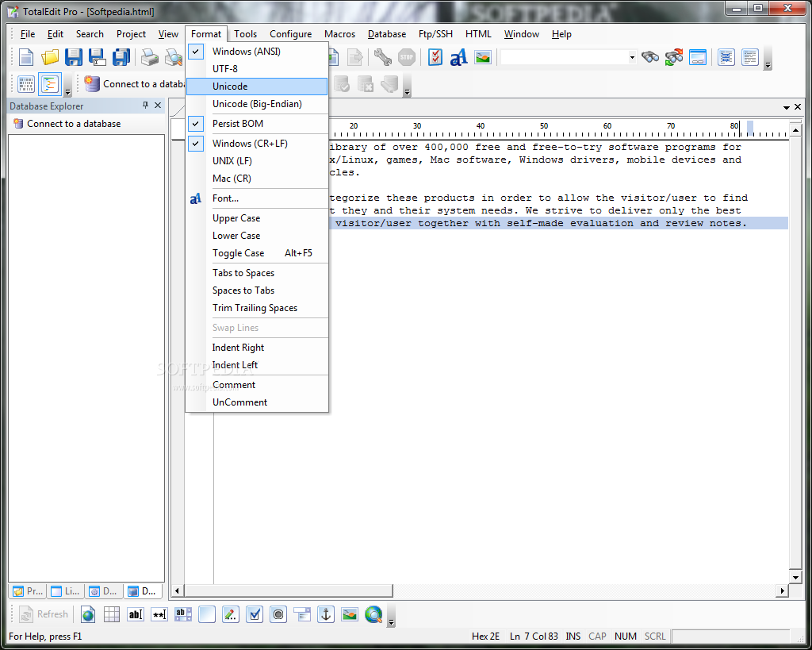Choose Upper Case from the menu
This screenshot has height=650, width=812.
[x=257, y=218]
